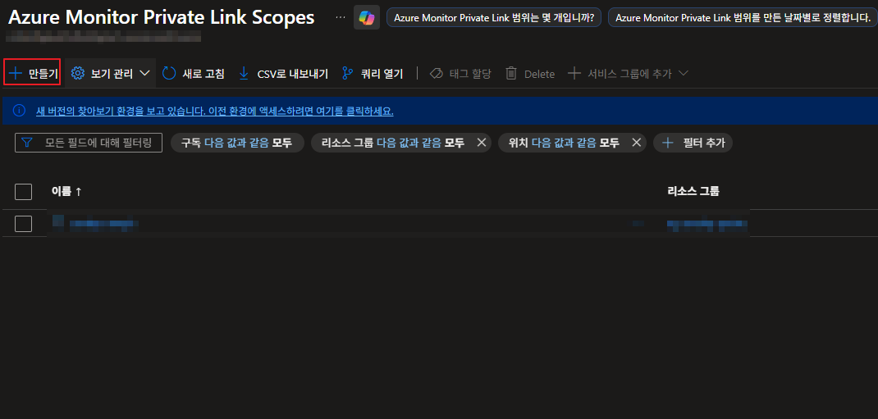The image size is (878, 419).
Task: Open the 구독 subscription filter pill
Action: (237, 143)
